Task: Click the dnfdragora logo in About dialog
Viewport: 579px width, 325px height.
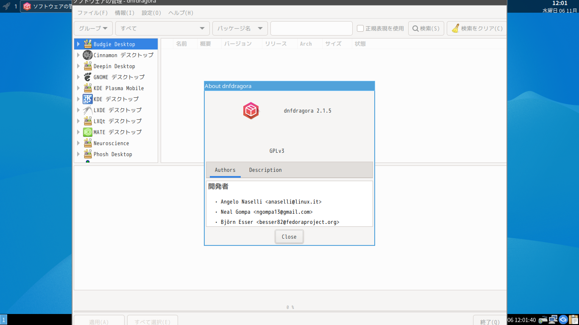Action: pos(251,111)
